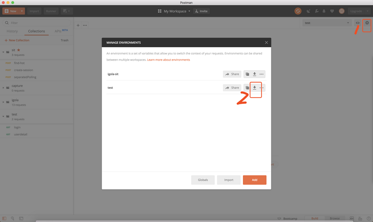Open tab options ellipsis menu
Image resolution: width=373 pixels, height=222 pixels.
85,25
